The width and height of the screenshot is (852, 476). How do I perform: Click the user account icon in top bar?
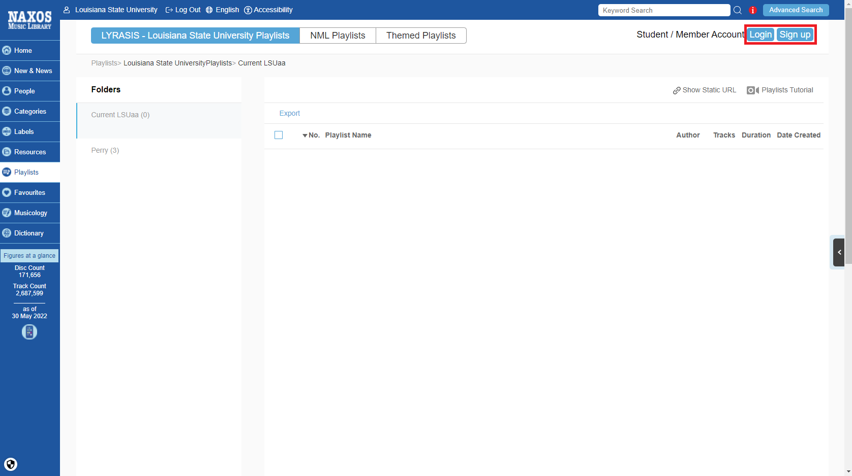point(67,10)
